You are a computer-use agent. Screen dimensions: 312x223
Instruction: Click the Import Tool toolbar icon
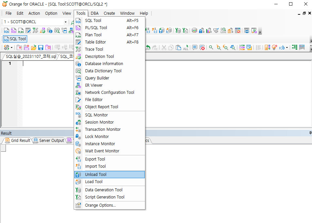pyautogui.click(x=155, y=30)
